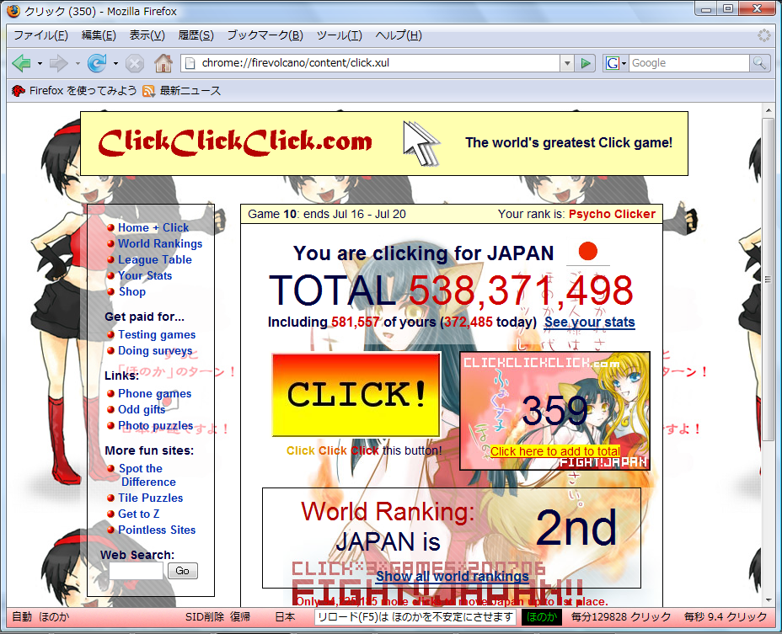Open the forward history dropdown arrow
Viewport: 782px width, 634px height.
78,63
